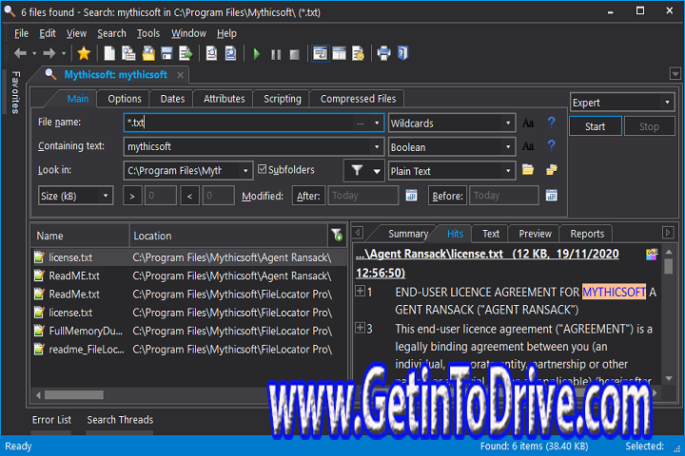Toggle the Before date button

447,196
